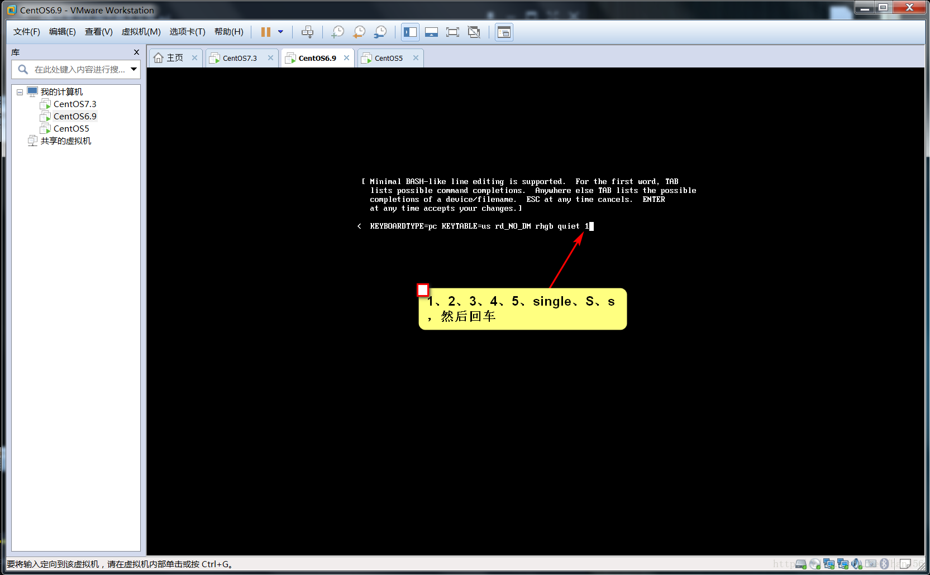Open the 虚拟机(M) menu
The width and height of the screenshot is (930, 575).
click(x=141, y=32)
